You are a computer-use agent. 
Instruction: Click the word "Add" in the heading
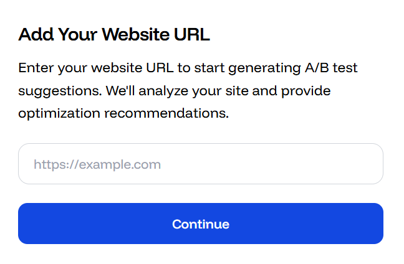[x=34, y=35]
